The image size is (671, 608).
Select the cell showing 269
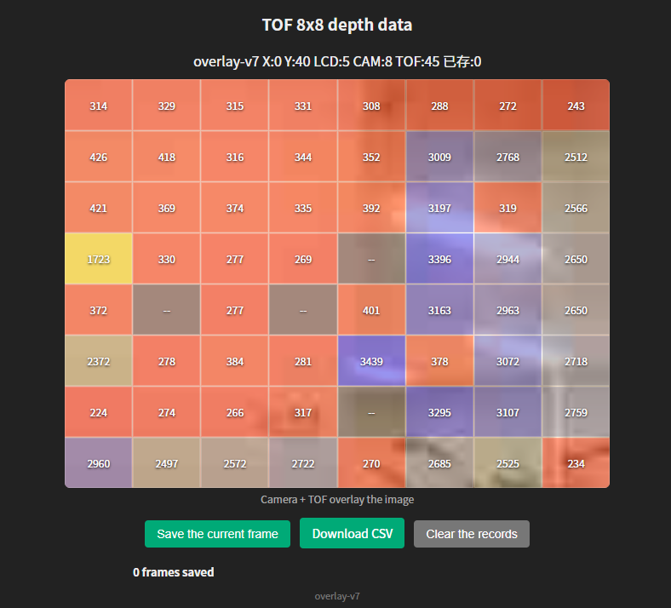tap(303, 258)
